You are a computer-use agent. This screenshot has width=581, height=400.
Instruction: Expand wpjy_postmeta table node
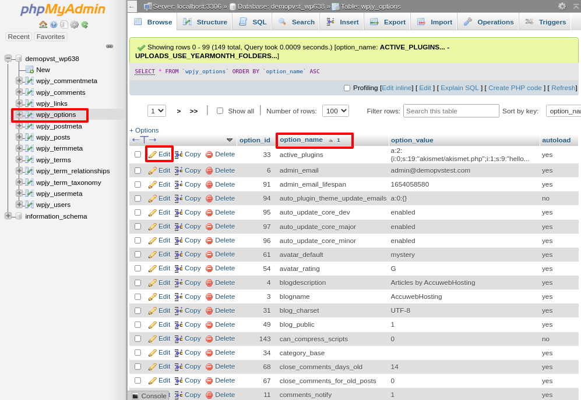19,126
